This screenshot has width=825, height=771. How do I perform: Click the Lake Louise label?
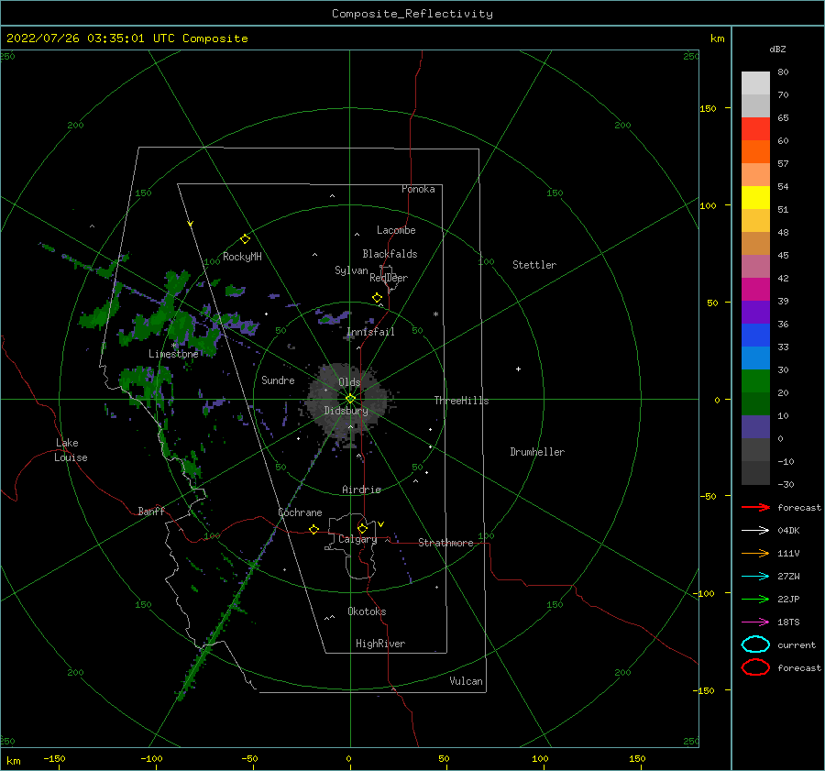(x=71, y=450)
